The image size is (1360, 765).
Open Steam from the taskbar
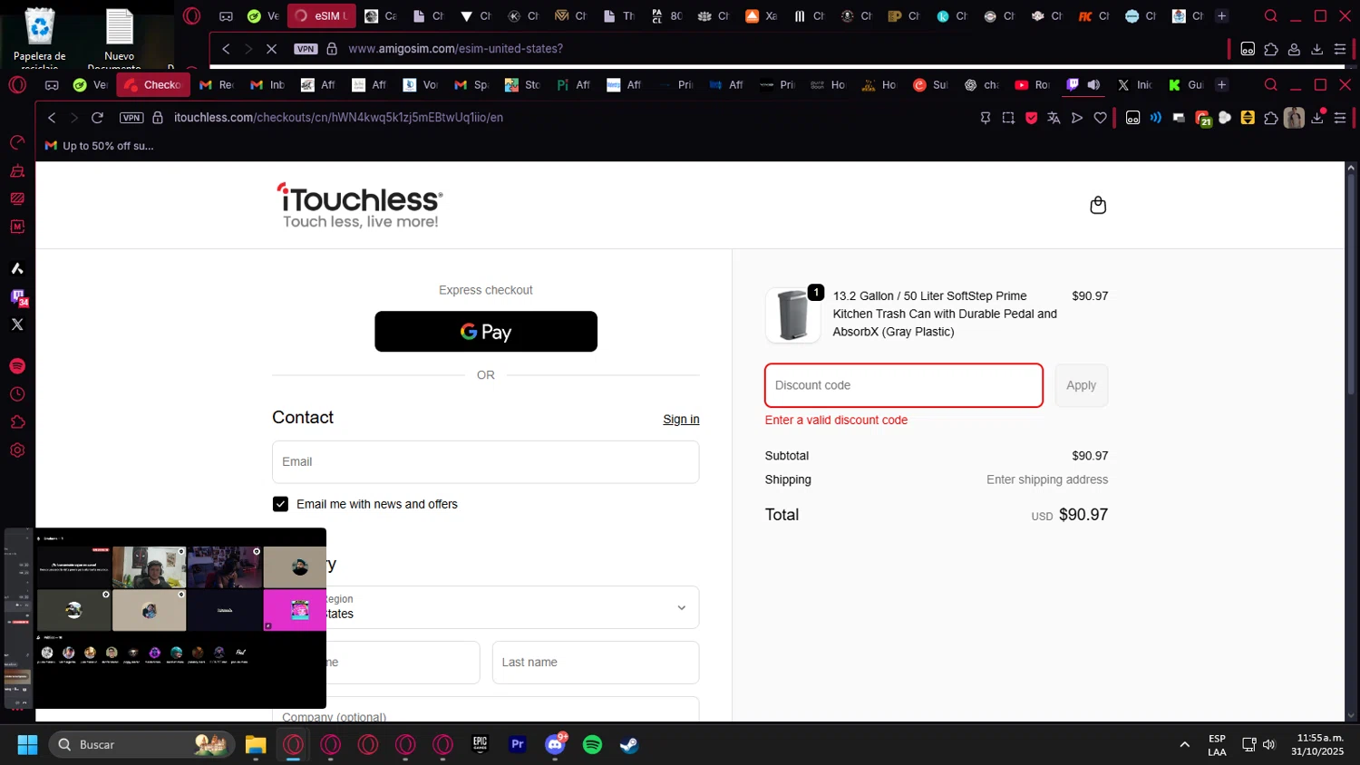(x=629, y=745)
